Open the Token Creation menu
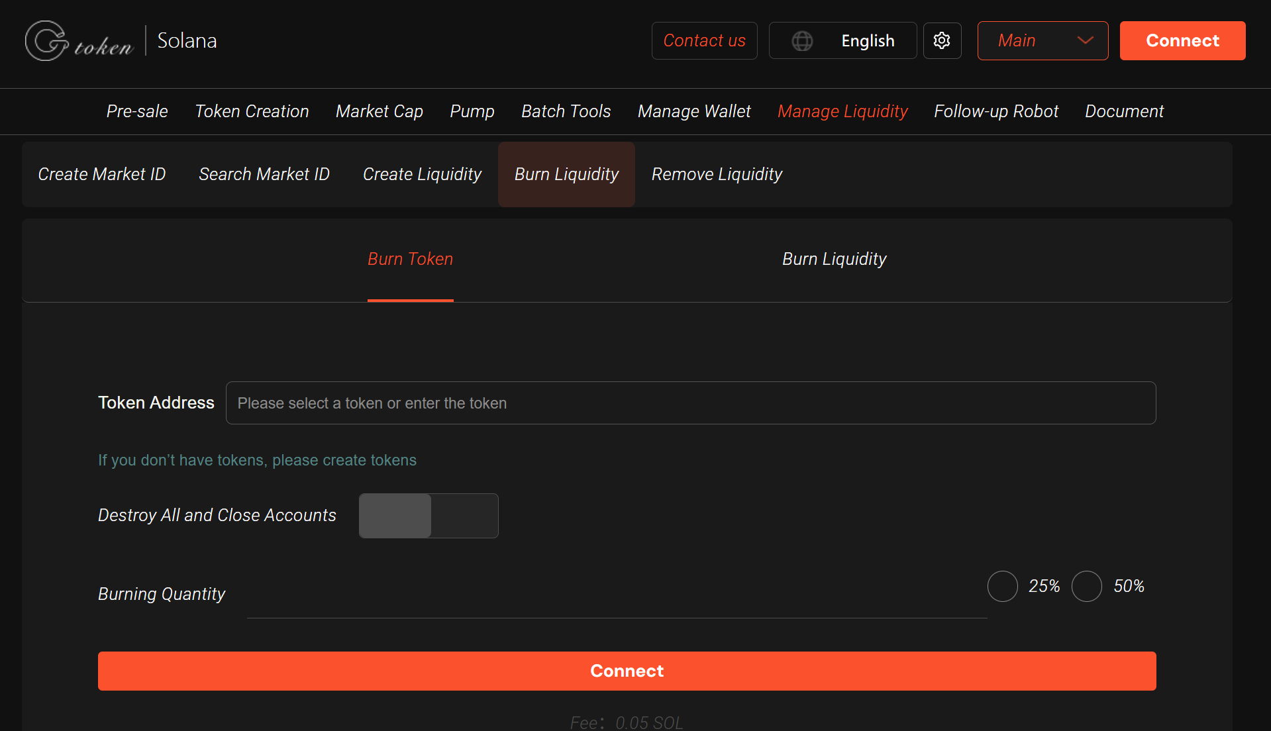1271x731 pixels. [x=252, y=111]
